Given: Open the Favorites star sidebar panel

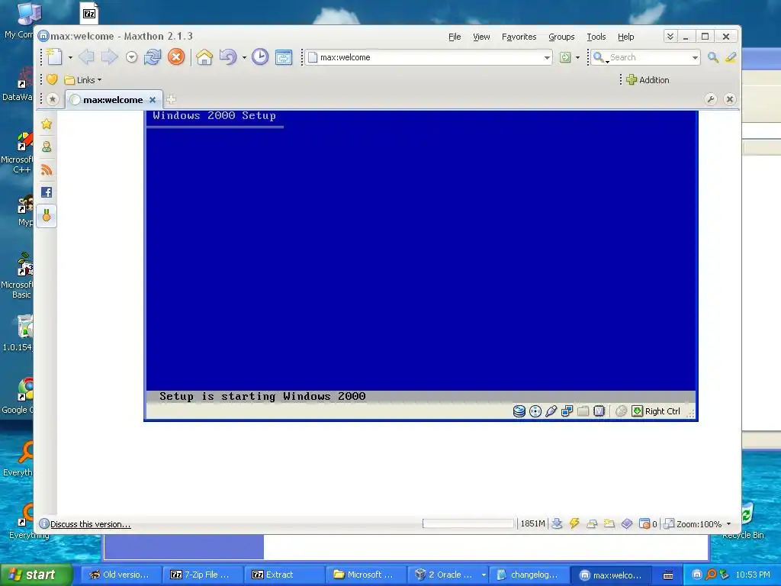Looking at the screenshot, I should pyautogui.click(x=47, y=124).
